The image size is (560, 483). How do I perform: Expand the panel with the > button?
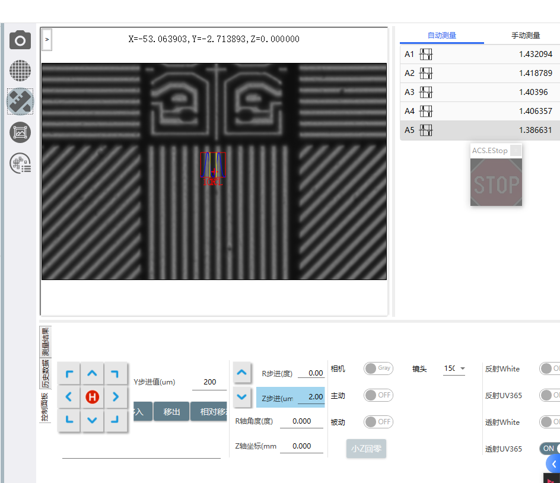(47, 40)
